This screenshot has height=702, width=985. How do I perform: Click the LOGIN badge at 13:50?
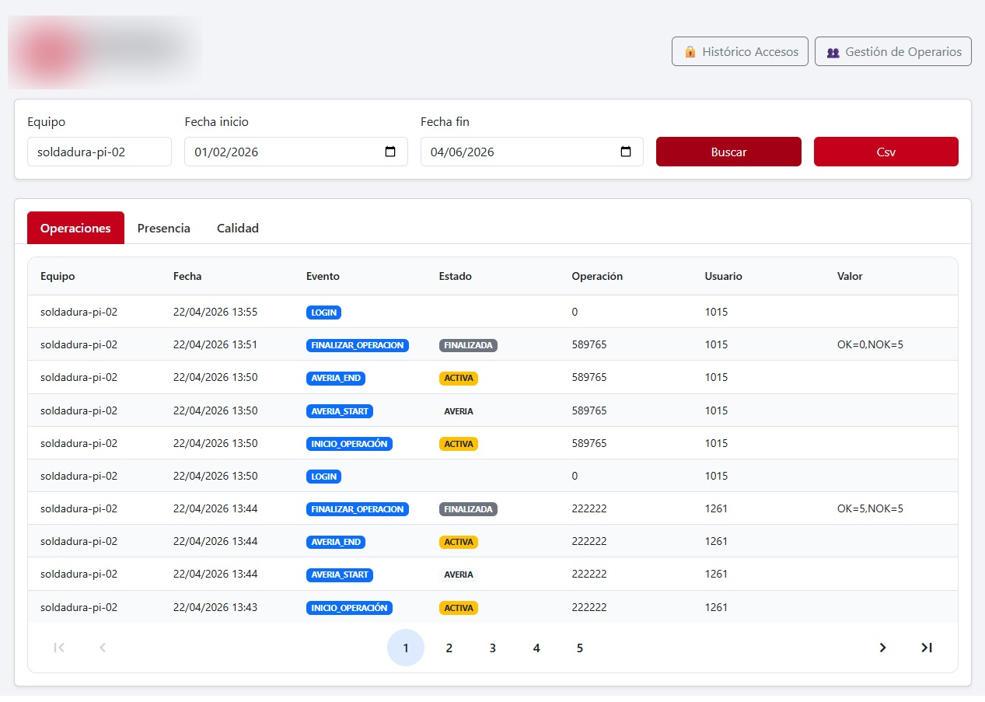pyautogui.click(x=323, y=476)
